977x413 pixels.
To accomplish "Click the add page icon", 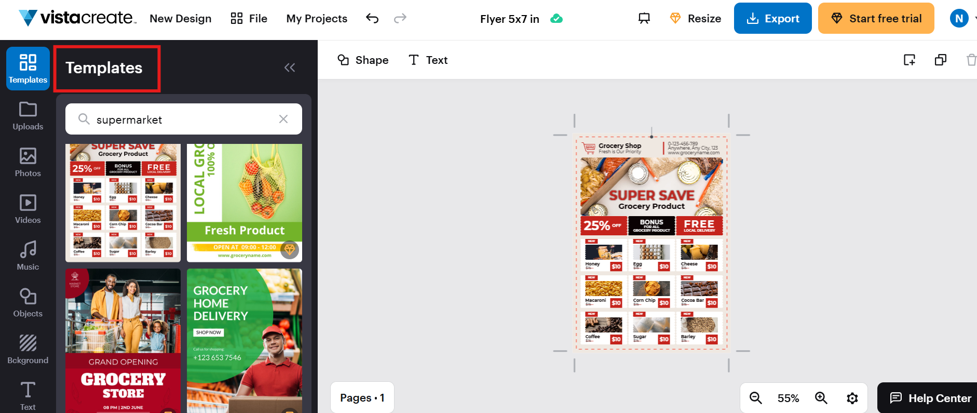I will click(x=910, y=60).
